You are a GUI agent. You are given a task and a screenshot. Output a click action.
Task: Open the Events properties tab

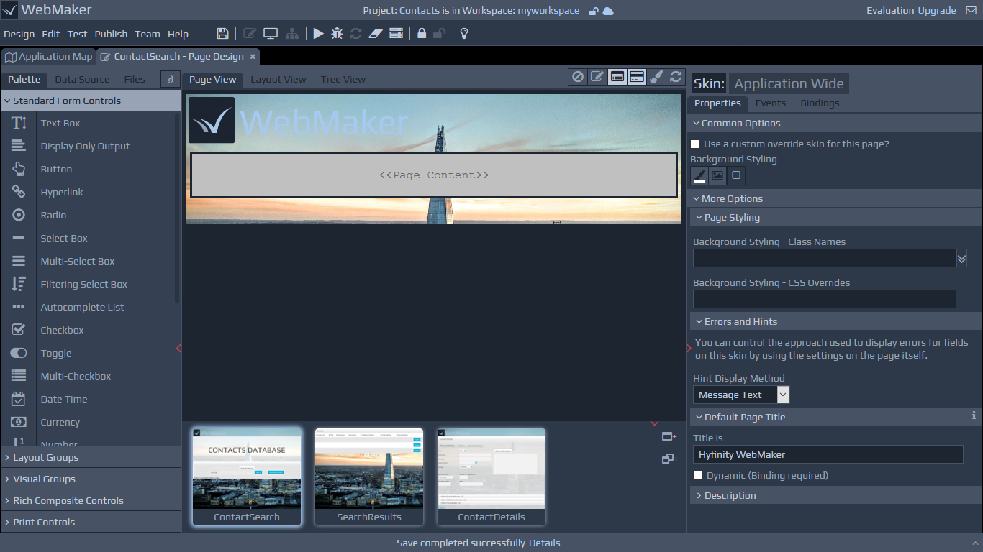point(771,103)
